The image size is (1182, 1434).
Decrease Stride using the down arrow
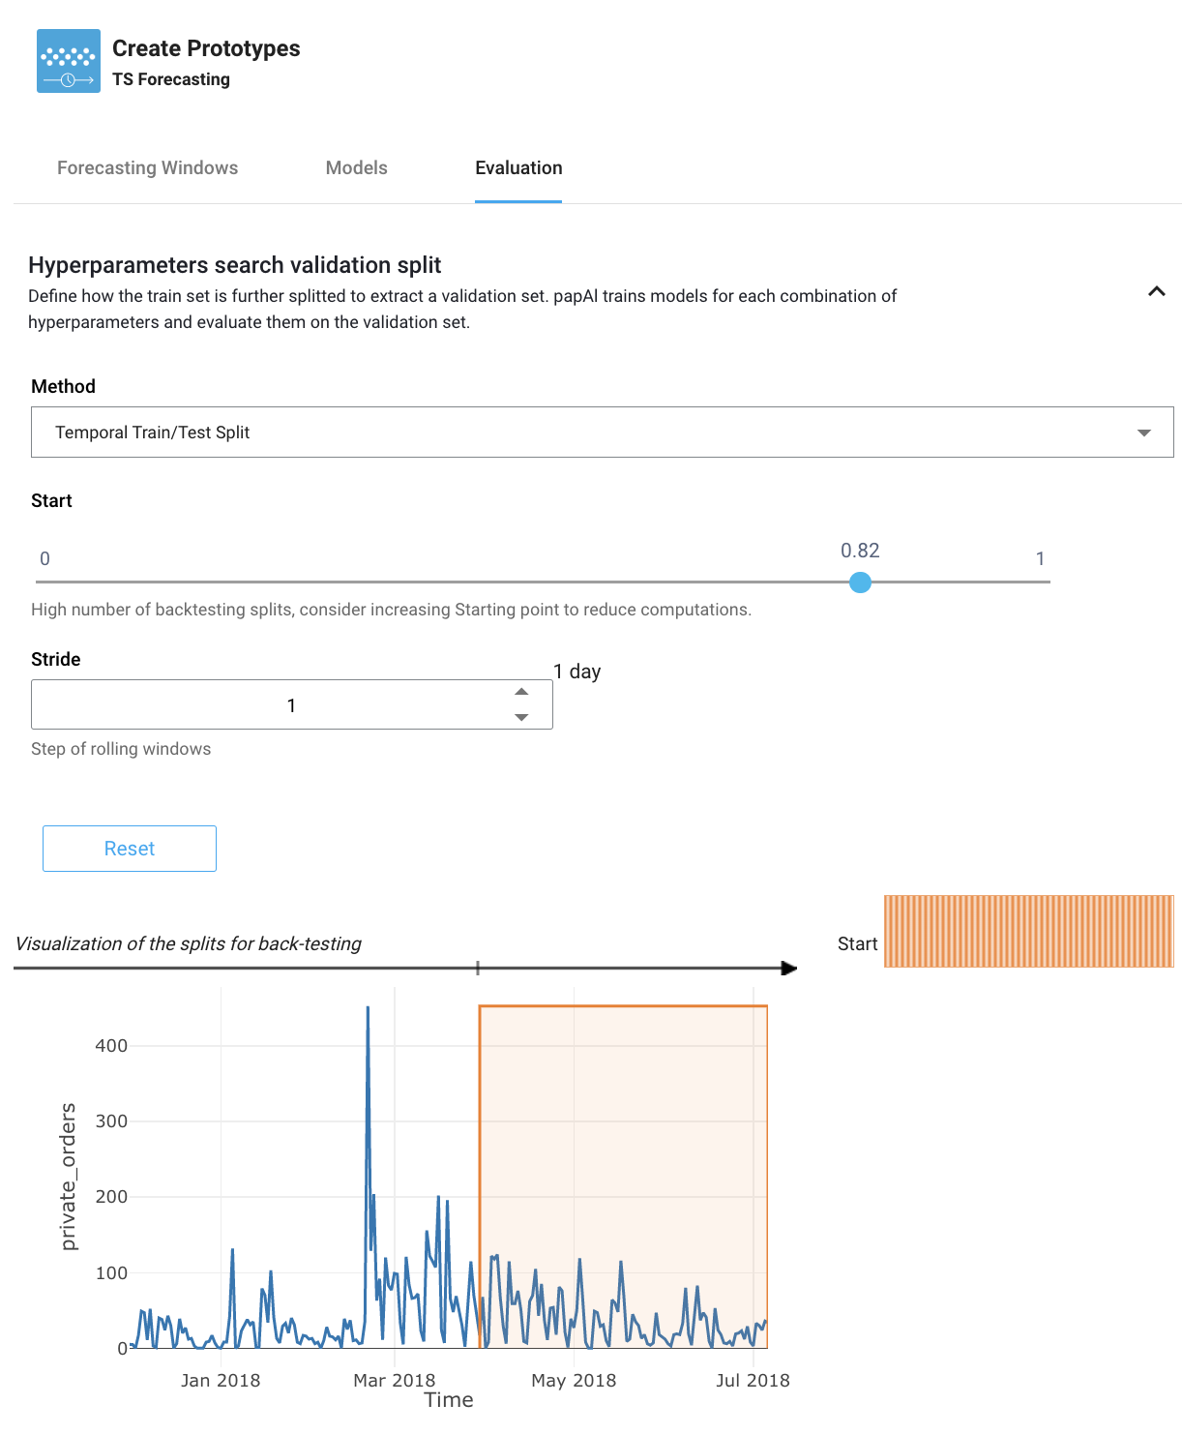pos(521,718)
